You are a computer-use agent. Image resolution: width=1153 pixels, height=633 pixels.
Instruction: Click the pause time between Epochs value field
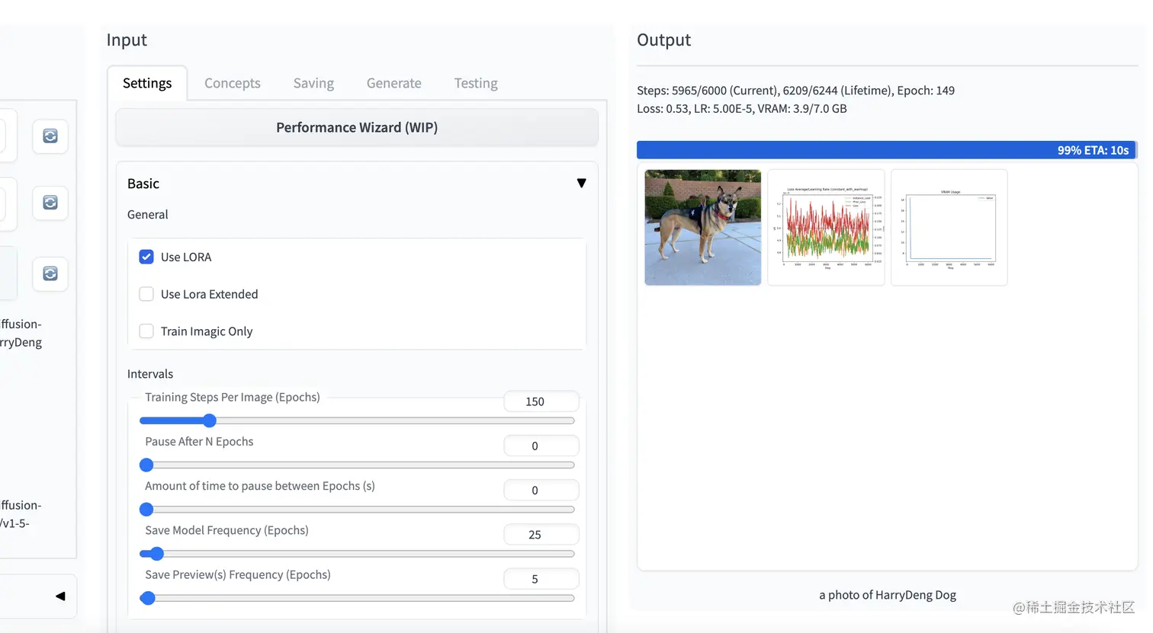pyautogui.click(x=541, y=490)
